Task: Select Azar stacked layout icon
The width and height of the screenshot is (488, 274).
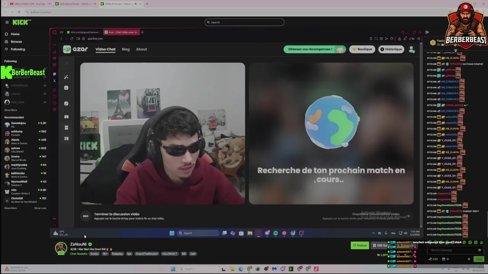Action: coord(66,127)
